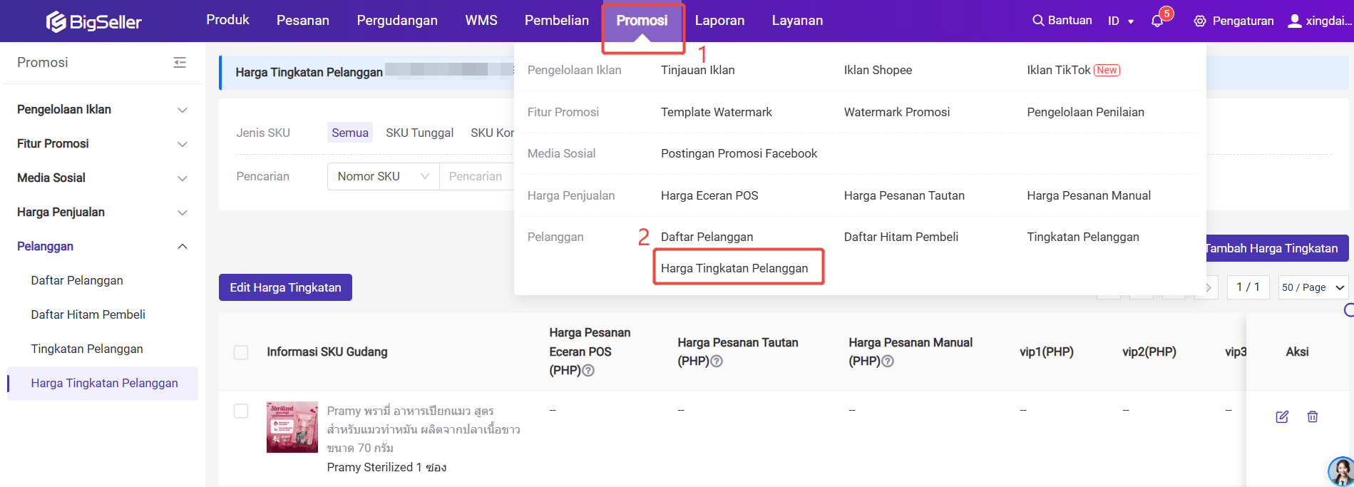Click the Pengaturan gear icon
Viewport: 1354px width, 487px height.
pos(1200,21)
